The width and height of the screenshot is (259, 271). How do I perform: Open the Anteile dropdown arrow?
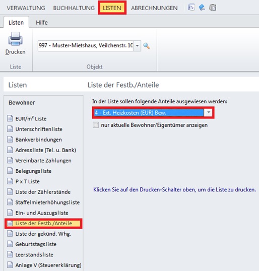pos(209,112)
